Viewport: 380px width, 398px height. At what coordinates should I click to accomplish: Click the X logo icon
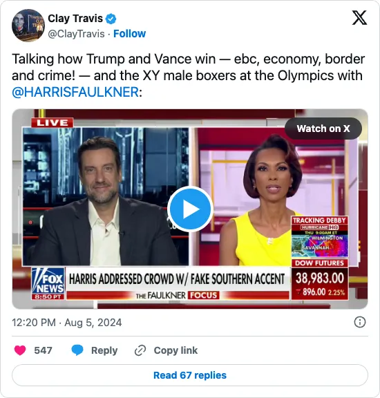[359, 18]
